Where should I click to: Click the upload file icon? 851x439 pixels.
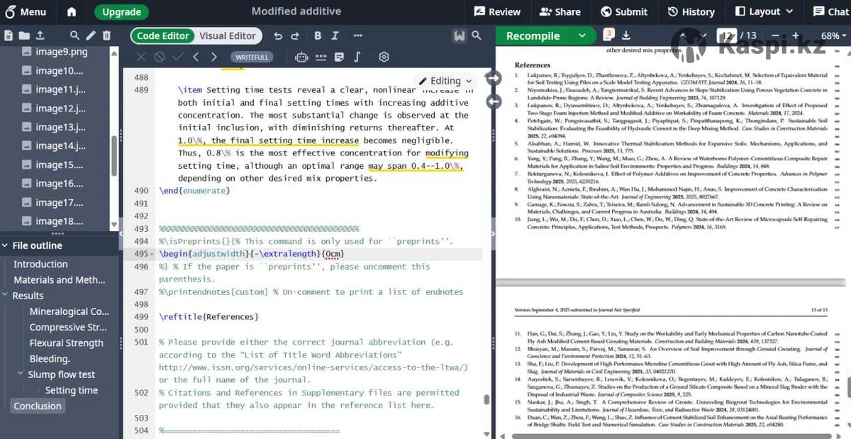tap(40, 35)
